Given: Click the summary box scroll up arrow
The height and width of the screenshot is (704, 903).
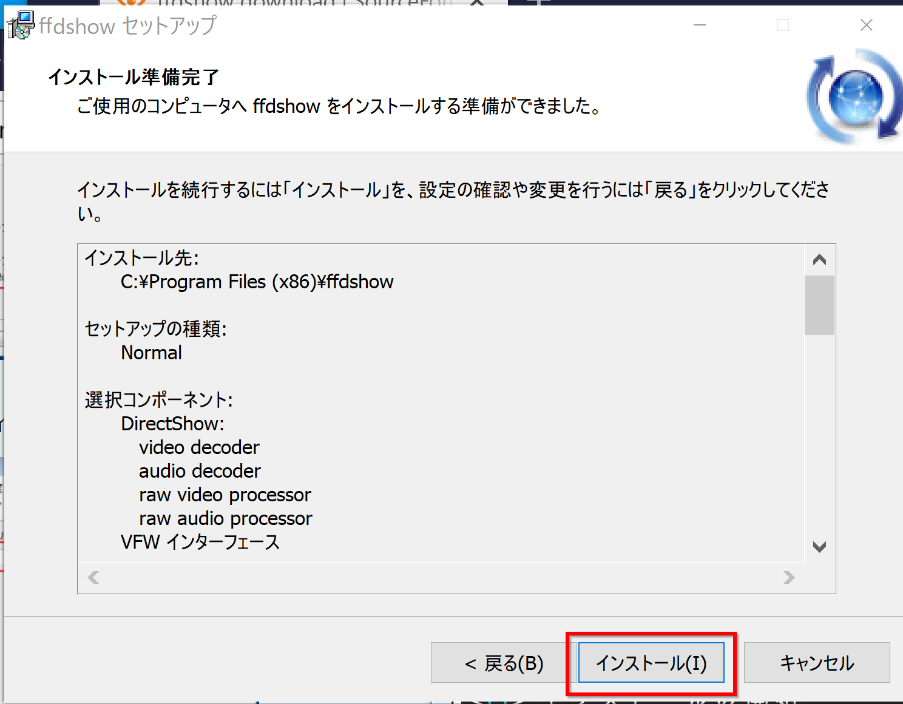Looking at the screenshot, I should pyautogui.click(x=819, y=260).
